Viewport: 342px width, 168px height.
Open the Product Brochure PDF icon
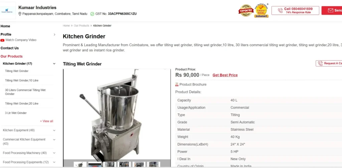[177, 85]
